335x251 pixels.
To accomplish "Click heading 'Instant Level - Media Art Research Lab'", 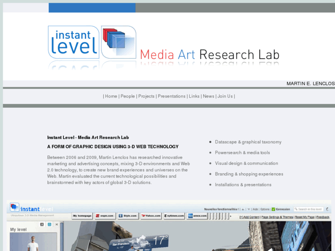I will (88, 138).
